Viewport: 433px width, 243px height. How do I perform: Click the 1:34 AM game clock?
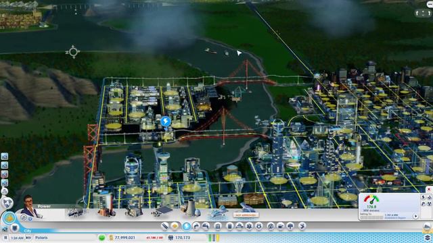tap(18, 238)
